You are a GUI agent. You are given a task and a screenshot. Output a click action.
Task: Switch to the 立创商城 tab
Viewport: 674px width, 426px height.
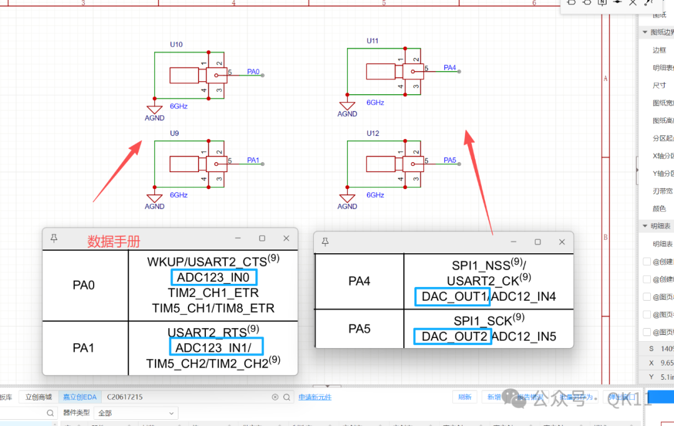point(38,397)
